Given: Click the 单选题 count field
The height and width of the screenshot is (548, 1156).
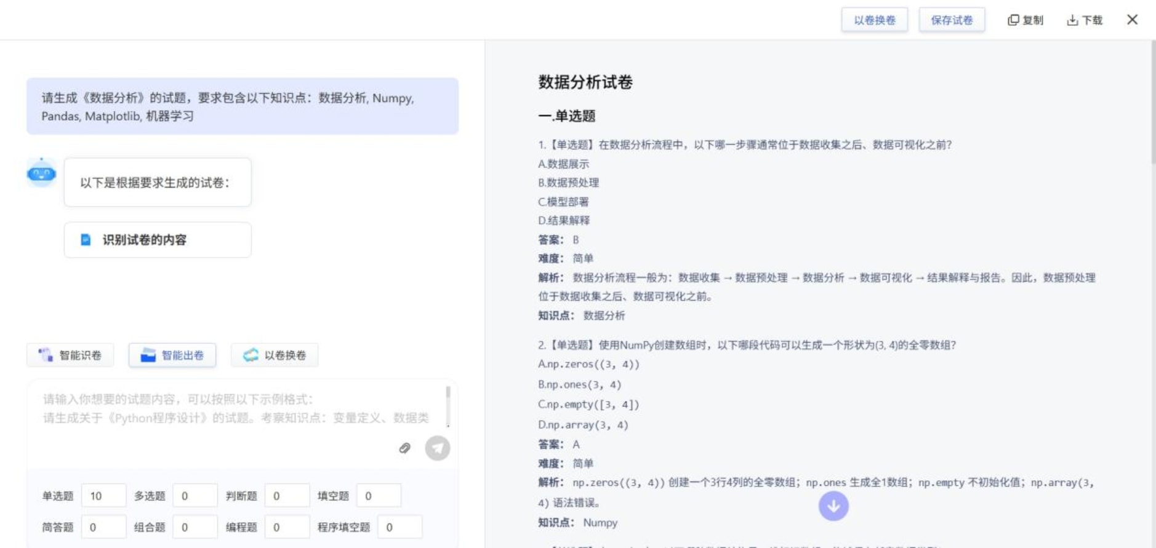Looking at the screenshot, I should 103,496.
